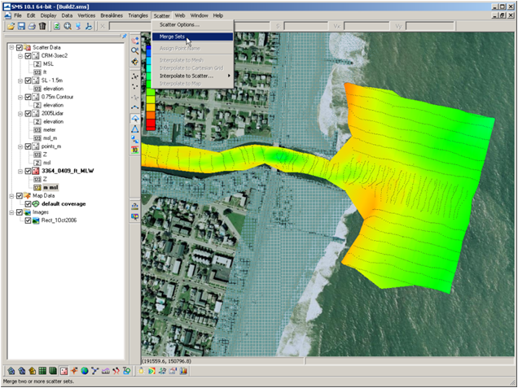518x388 pixels.
Task: Collapse the 0.75m Contour node
Action: (x=20, y=97)
